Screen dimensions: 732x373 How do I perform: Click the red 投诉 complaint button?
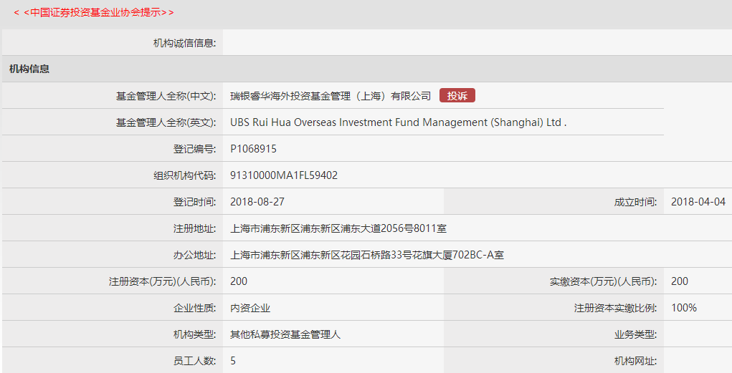pos(457,96)
